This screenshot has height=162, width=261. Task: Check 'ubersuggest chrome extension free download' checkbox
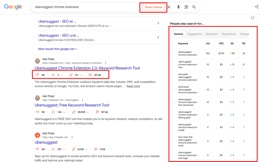175,102
